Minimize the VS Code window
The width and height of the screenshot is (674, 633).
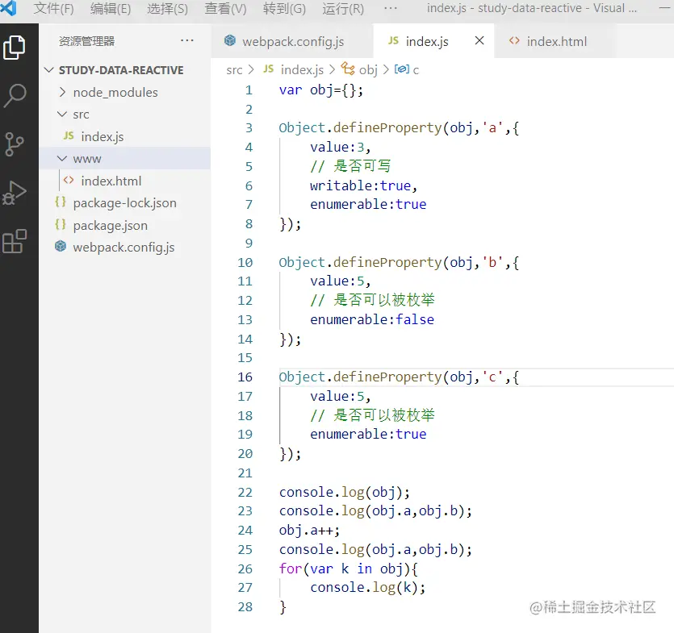click(665, 8)
